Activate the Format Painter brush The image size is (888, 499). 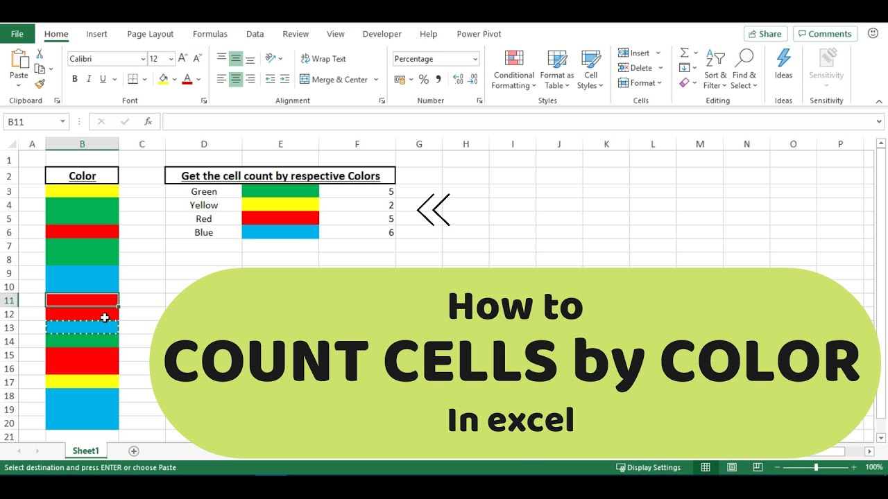click(x=40, y=84)
